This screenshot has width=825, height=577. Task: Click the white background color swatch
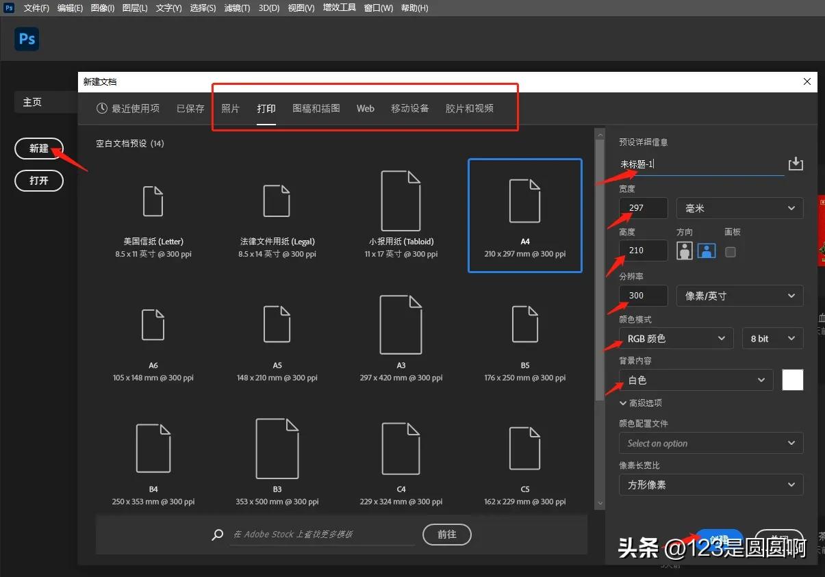pos(792,380)
